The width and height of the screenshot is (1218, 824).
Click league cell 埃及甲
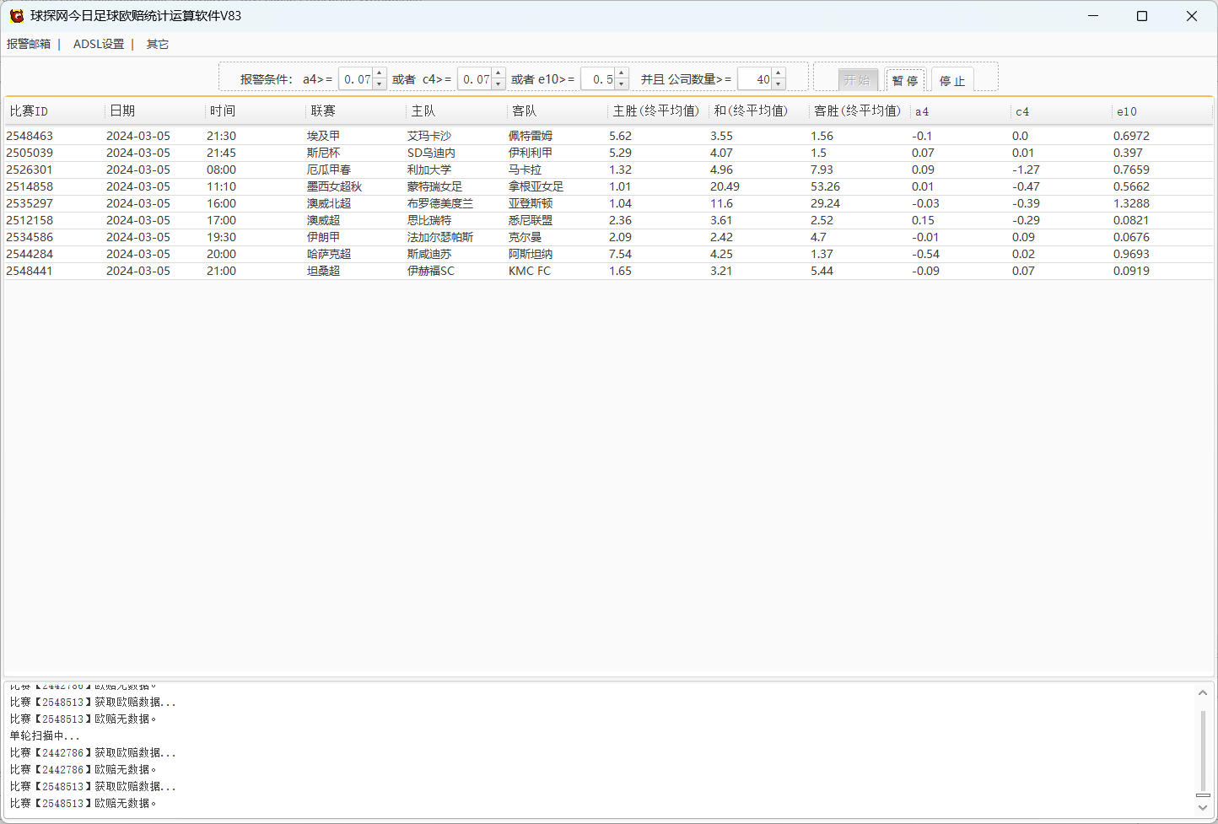tap(324, 136)
